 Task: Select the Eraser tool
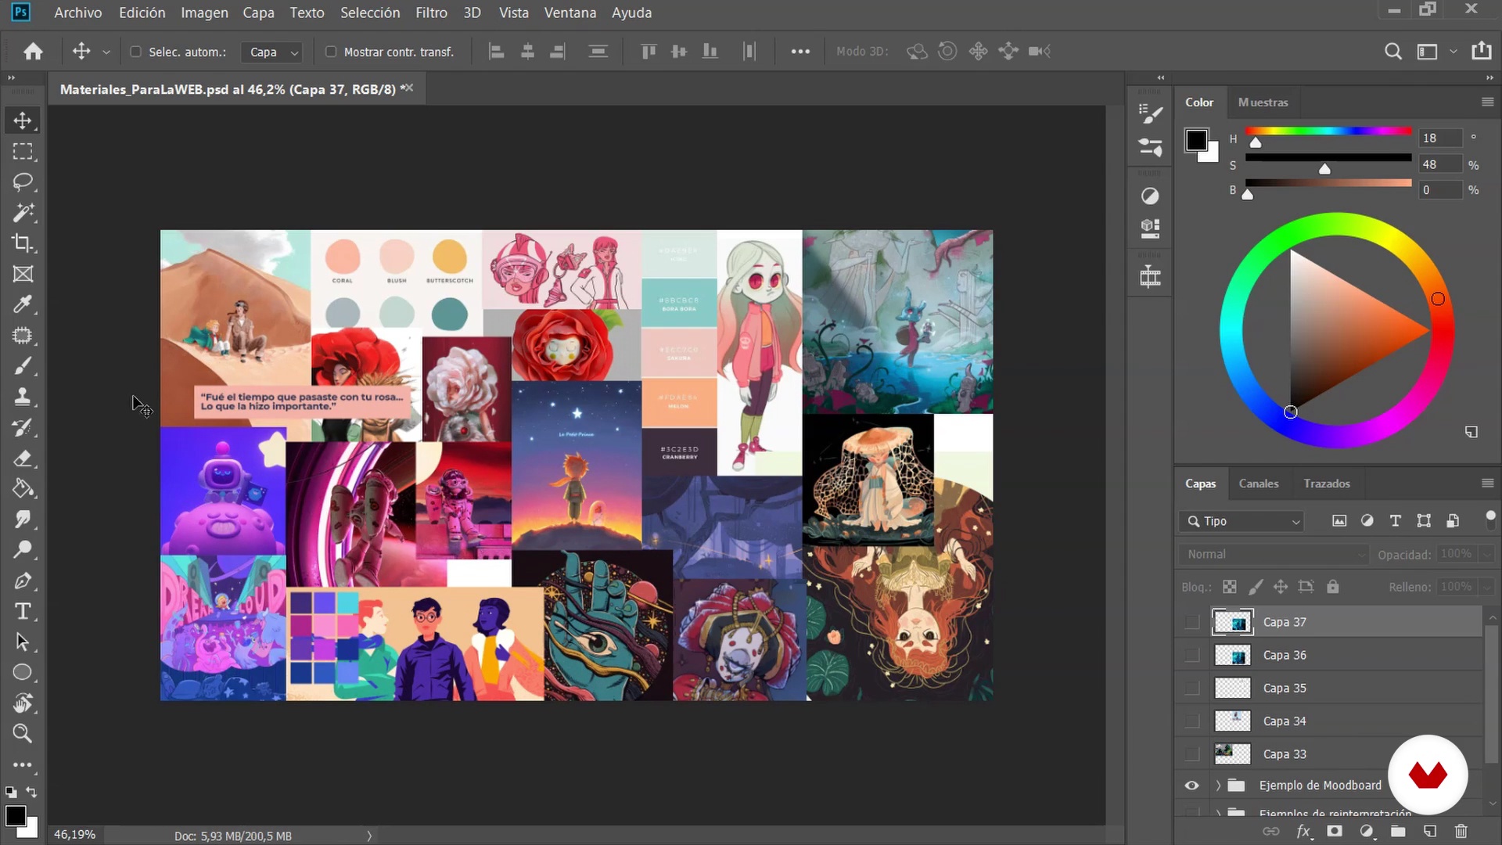pyautogui.click(x=23, y=458)
